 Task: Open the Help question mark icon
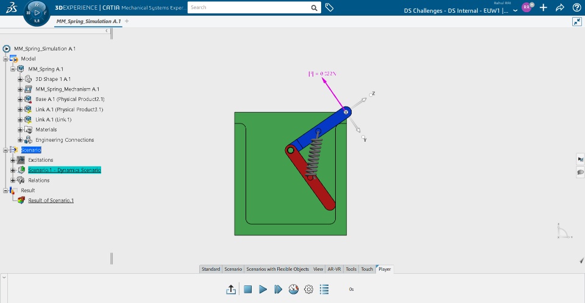[577, 7]
